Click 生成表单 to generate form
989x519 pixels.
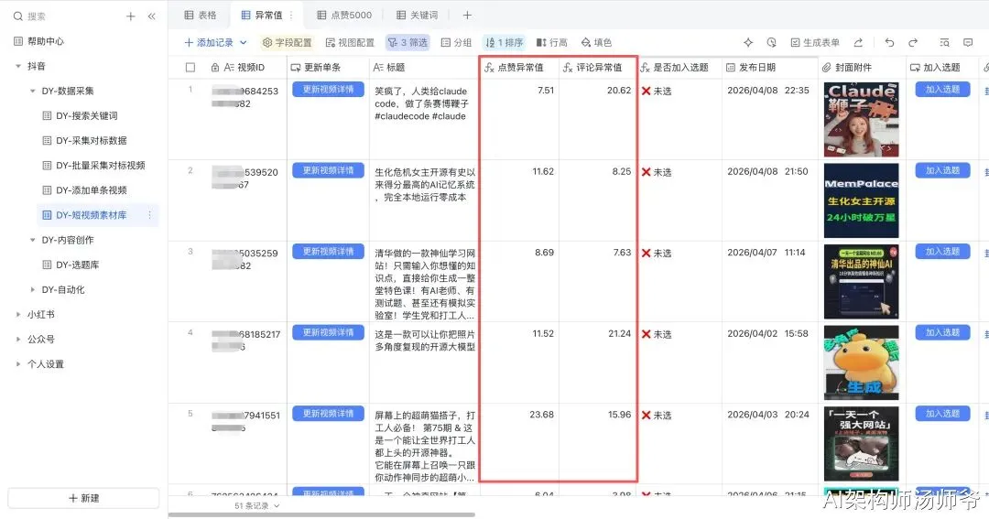815,42
